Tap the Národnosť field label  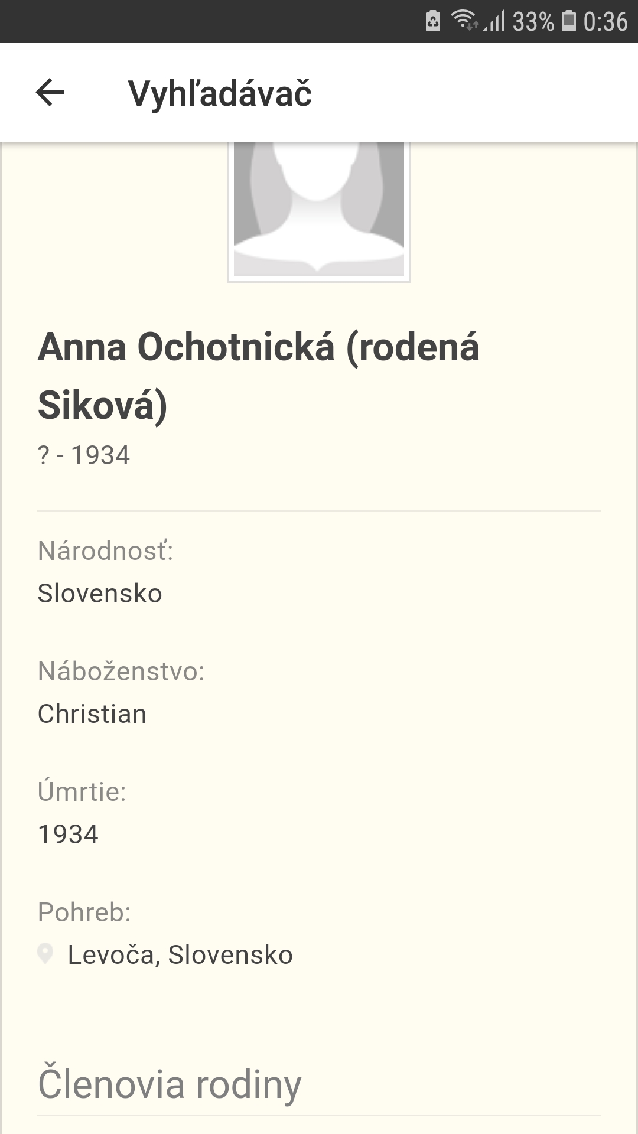[x=105, y=550]
